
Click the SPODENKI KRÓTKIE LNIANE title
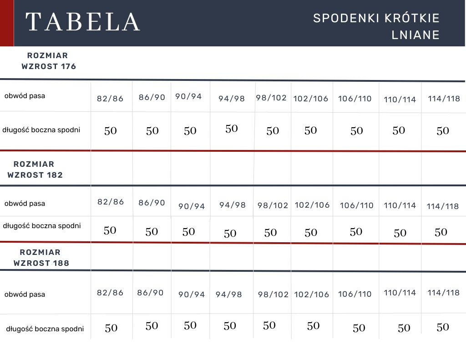(x=376, y=26)
